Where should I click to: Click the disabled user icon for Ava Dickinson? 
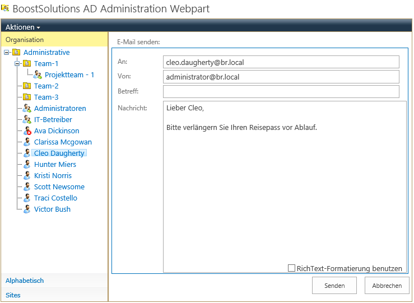27,130
